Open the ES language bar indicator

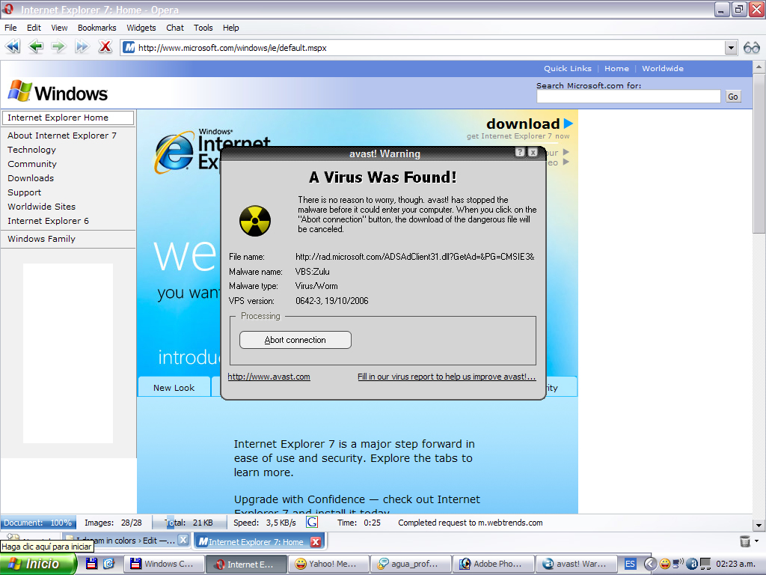[631, 564]
